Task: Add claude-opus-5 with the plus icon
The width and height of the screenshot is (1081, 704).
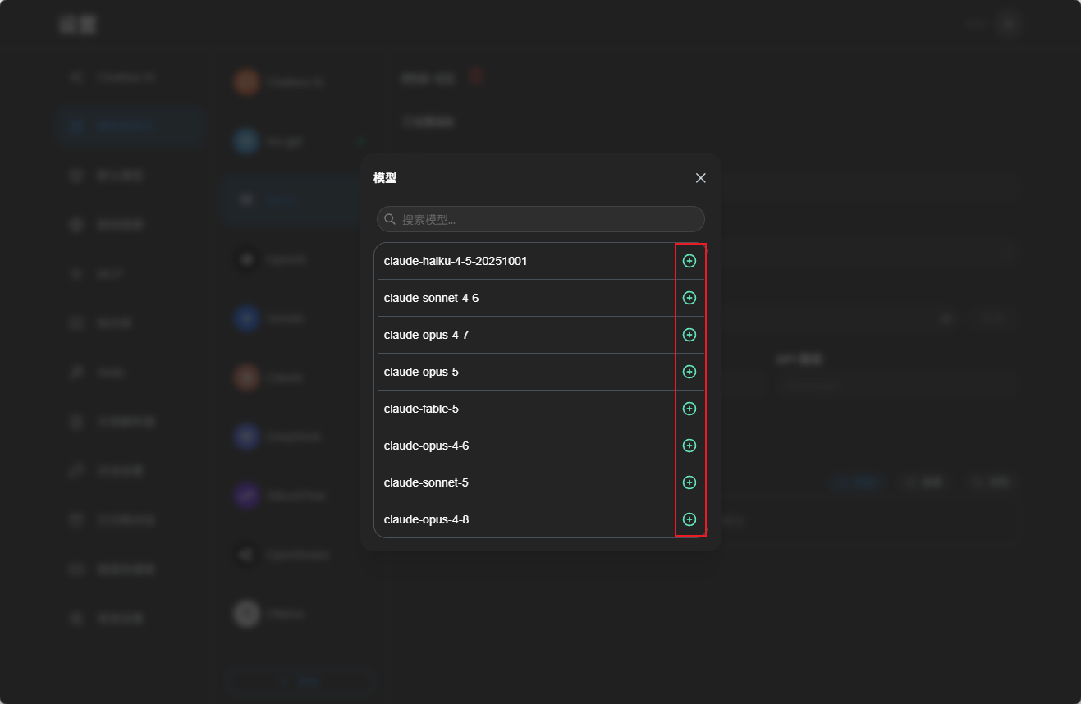Action: (689, 372)
